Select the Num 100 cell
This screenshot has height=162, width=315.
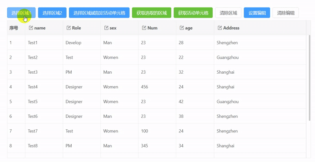[157, 131]
